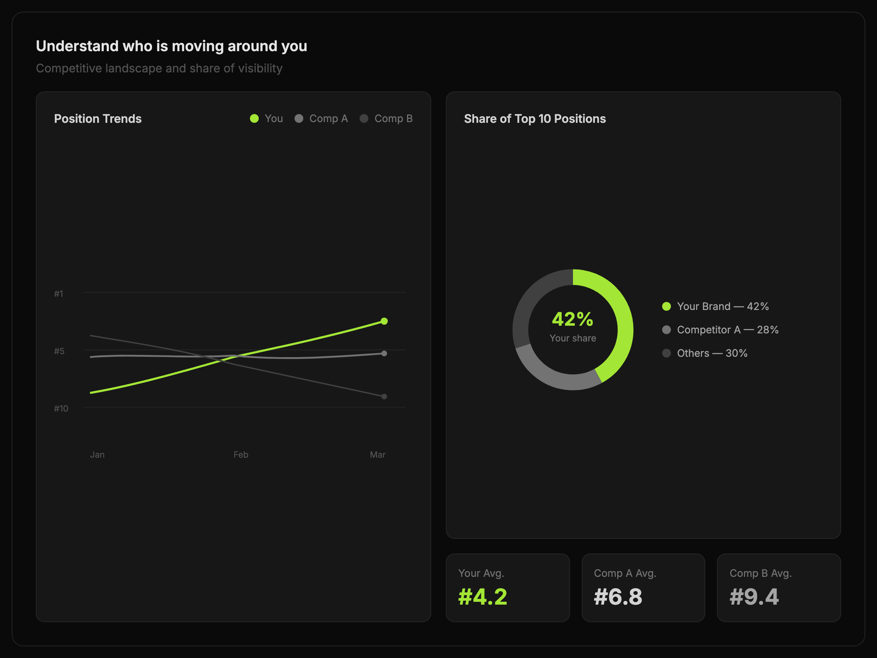Click the #1 position axis label
This screenshot has height=658, width=877.
click(59, 294)
